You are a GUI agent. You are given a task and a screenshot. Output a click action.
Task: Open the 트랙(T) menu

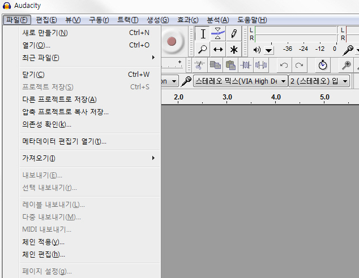pyautogui.click(x=128, y=20)
